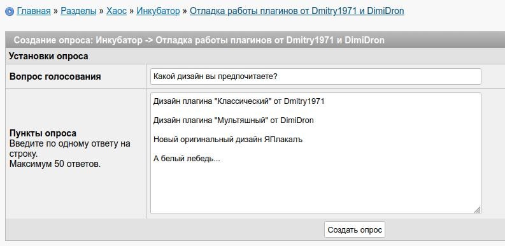This screenshot has height=246, width=505.
Task: Click the 'Пункты опроса' label
Action: 43,133
